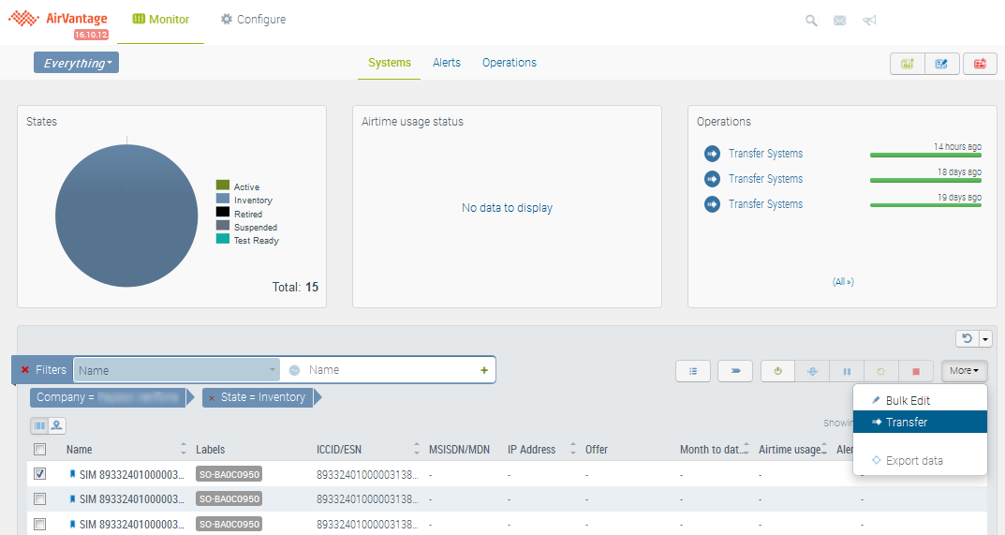The image size is (1005, 535).
Task: Tick the select-all checkbox in table header
Action: click(39, 450)
